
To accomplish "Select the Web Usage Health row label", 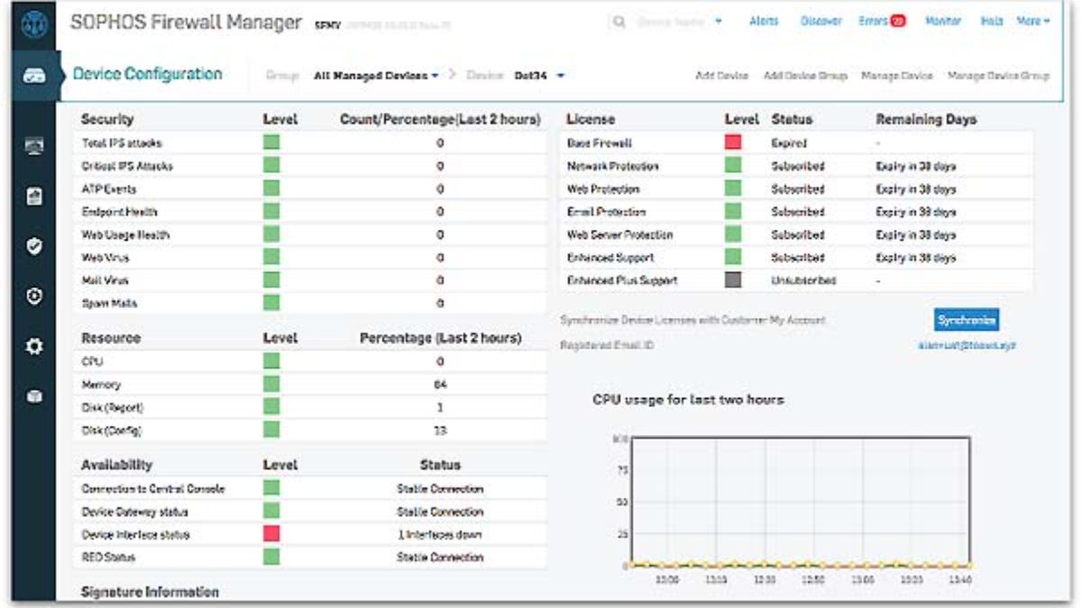I will coord(125,235).
